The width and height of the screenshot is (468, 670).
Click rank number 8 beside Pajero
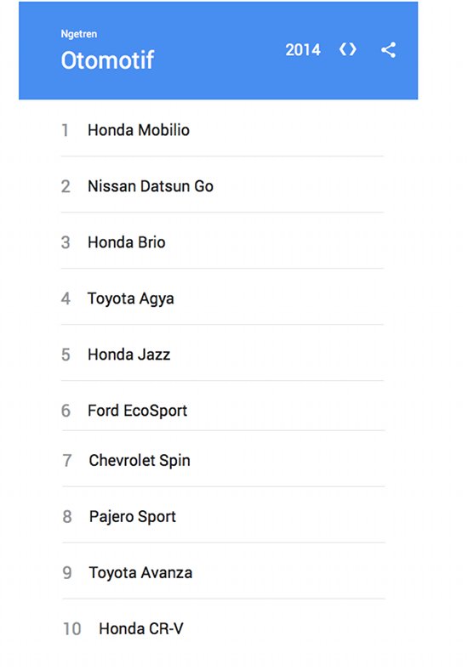coord(67,517)
